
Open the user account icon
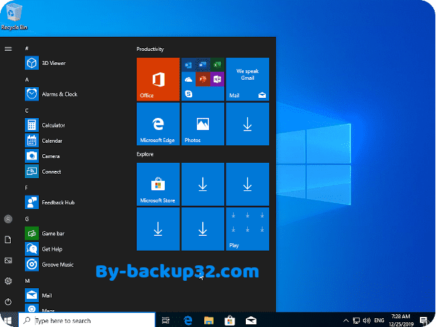tap(8, 219)
